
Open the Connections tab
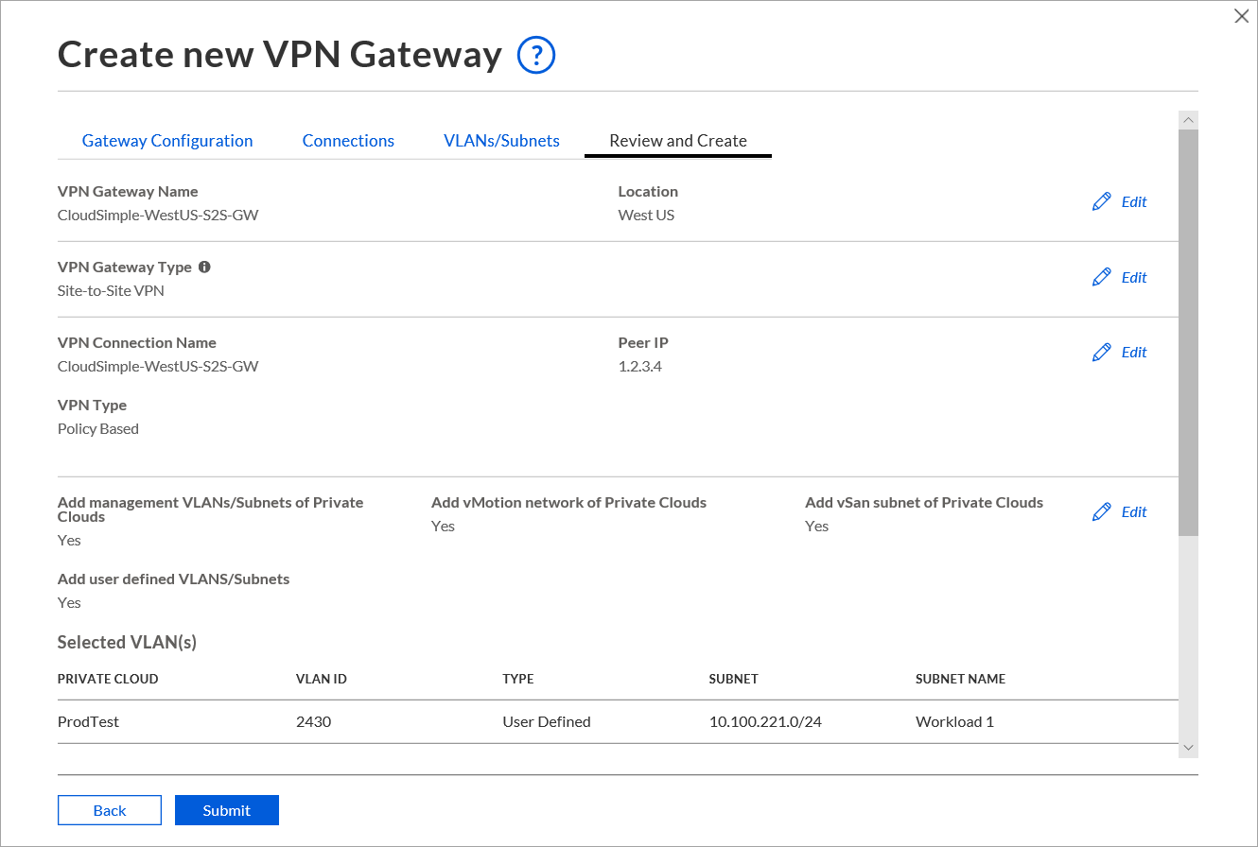(x=348, y=141)
